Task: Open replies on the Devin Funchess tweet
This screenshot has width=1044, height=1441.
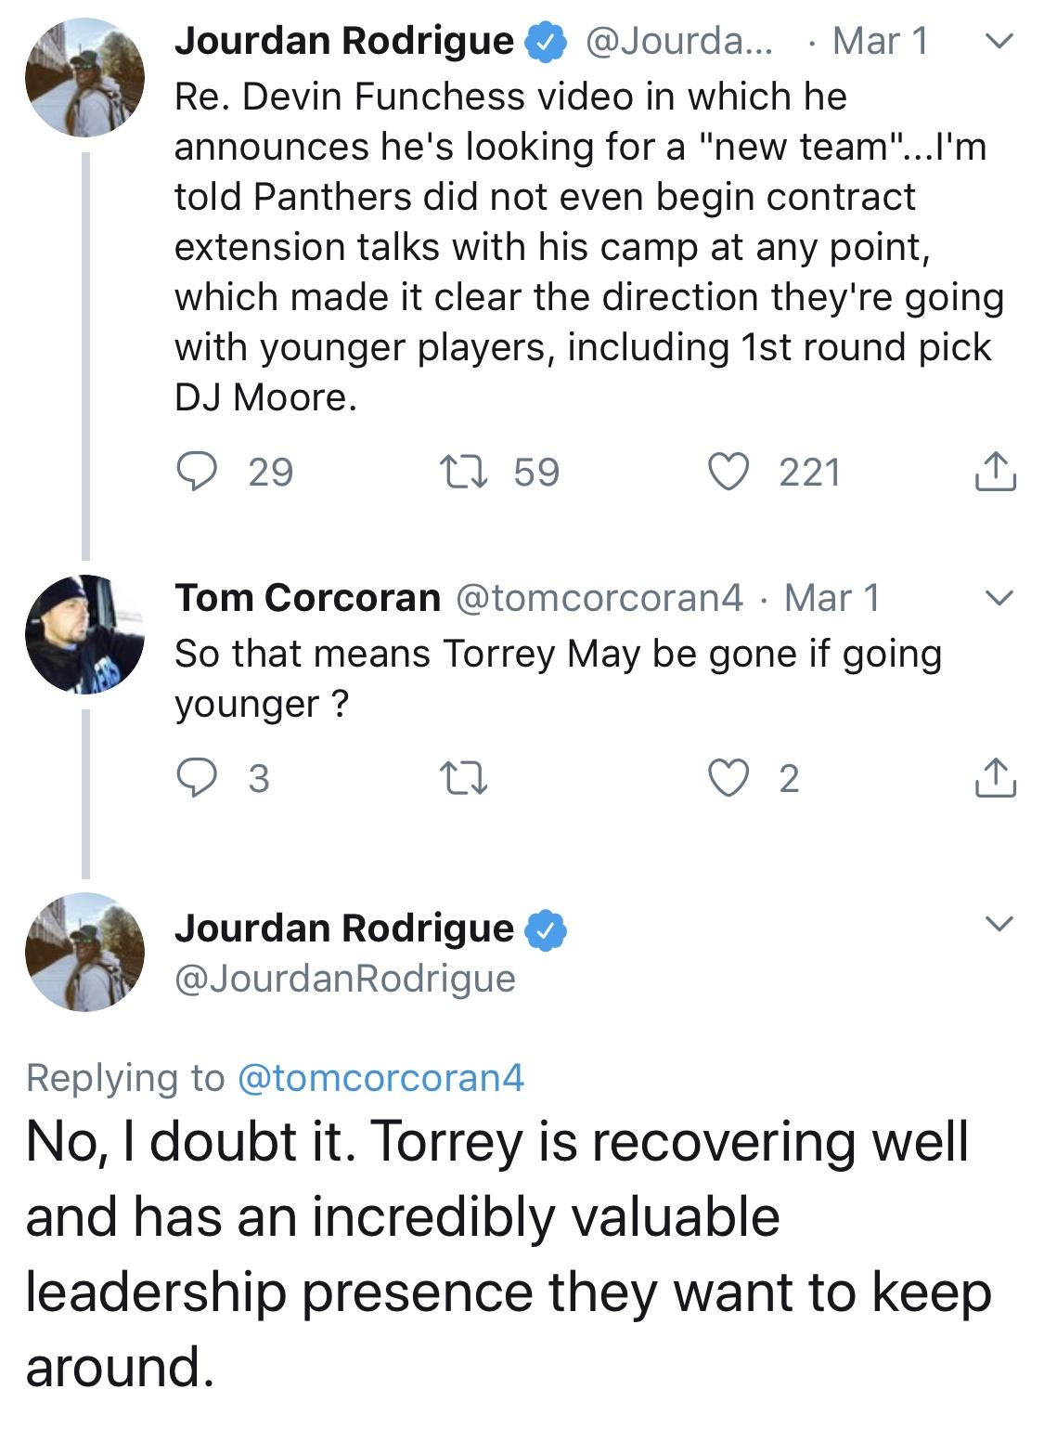Action: [x=196, y=472]
